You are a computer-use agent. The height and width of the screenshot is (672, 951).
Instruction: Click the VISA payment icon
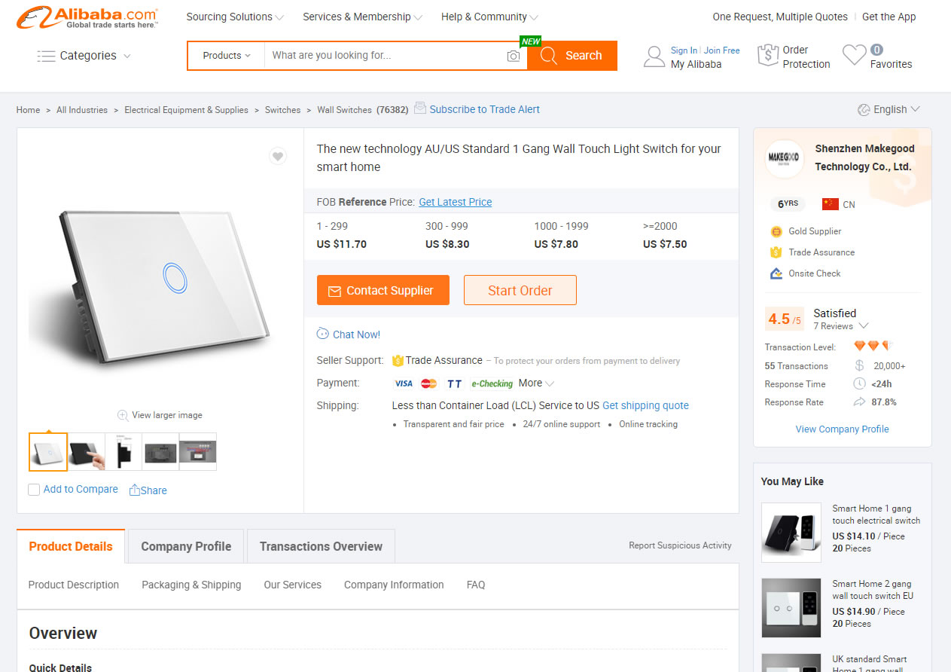tap(404, 383)
